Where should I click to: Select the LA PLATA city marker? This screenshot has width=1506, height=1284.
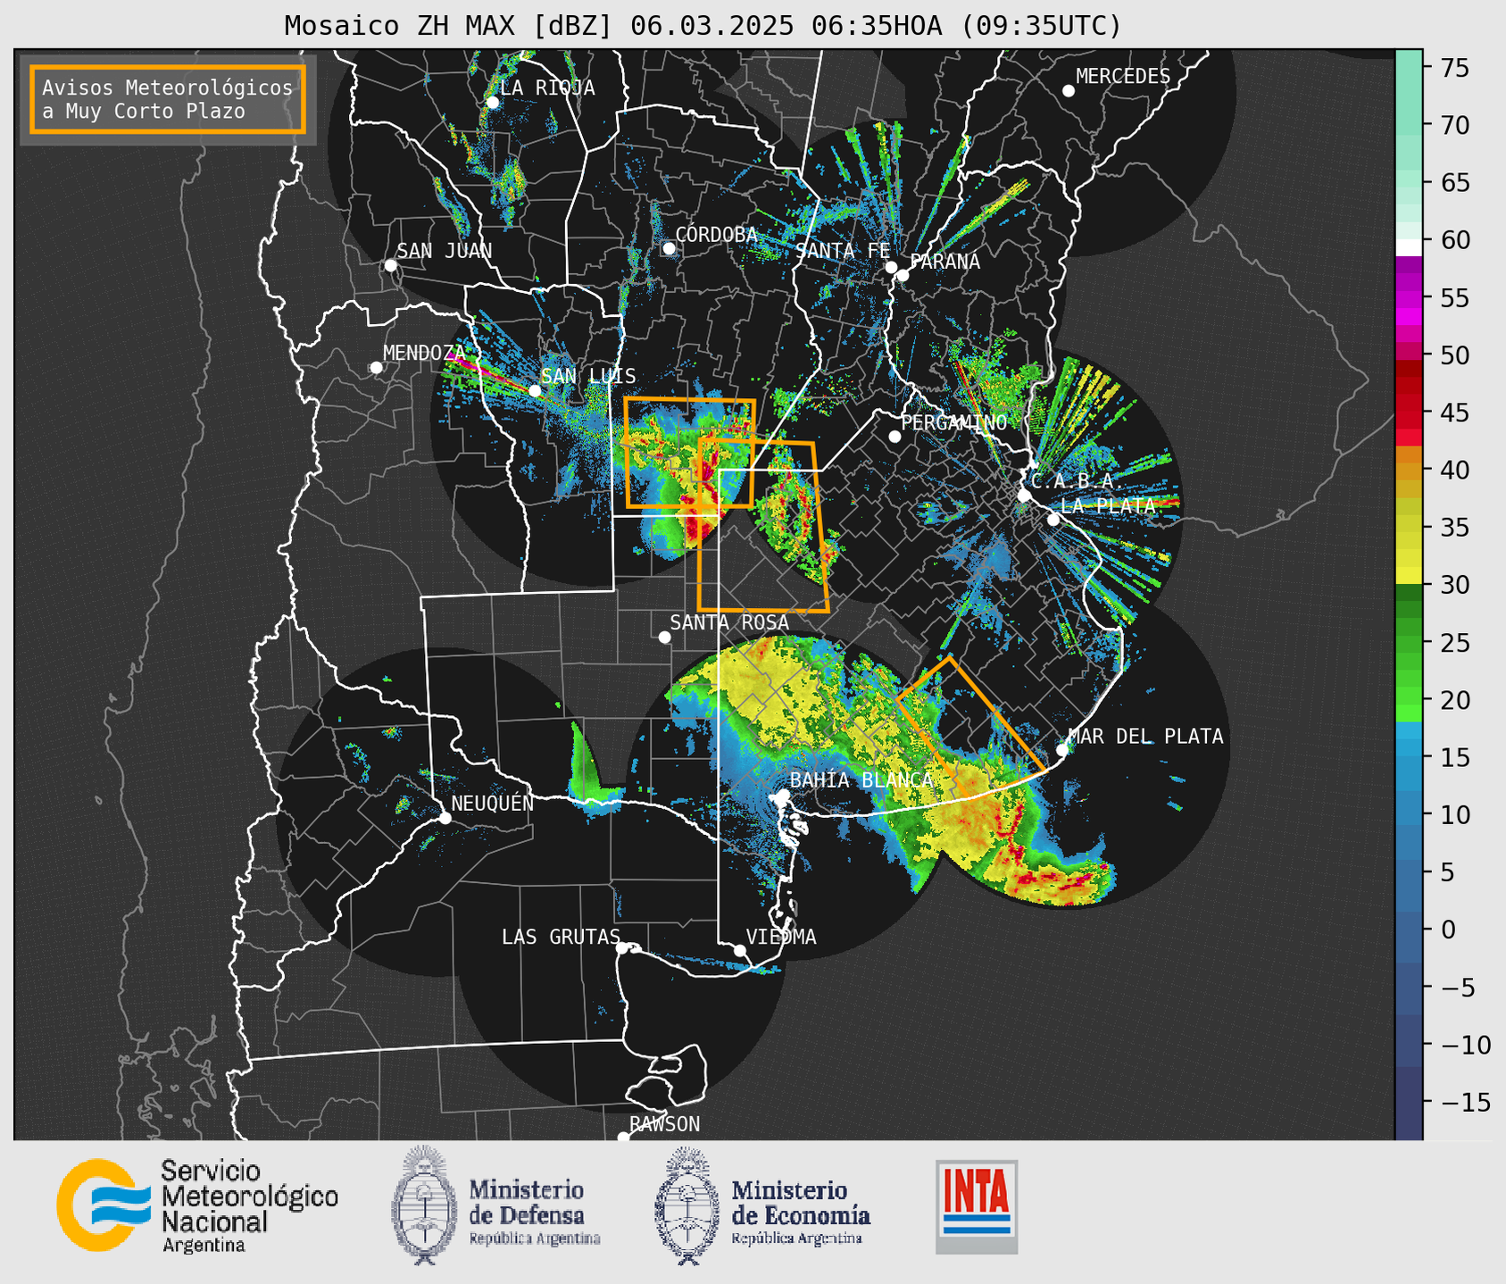tap(1053, 520)
